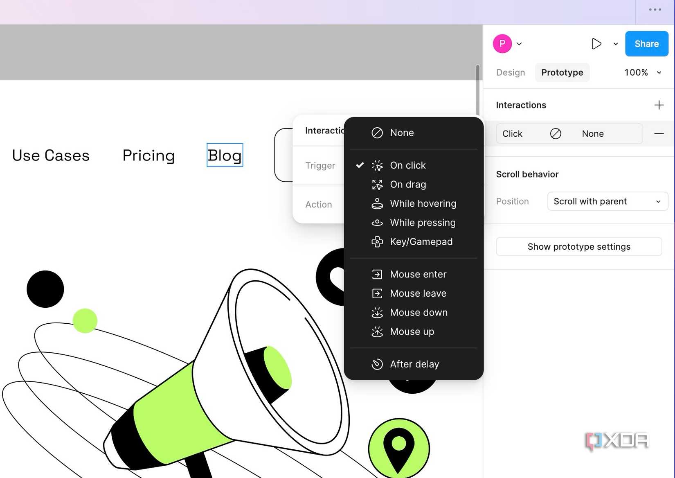Select the After delay trigger icon
This screenshot has height=478, width=675.
coord(377,364)
